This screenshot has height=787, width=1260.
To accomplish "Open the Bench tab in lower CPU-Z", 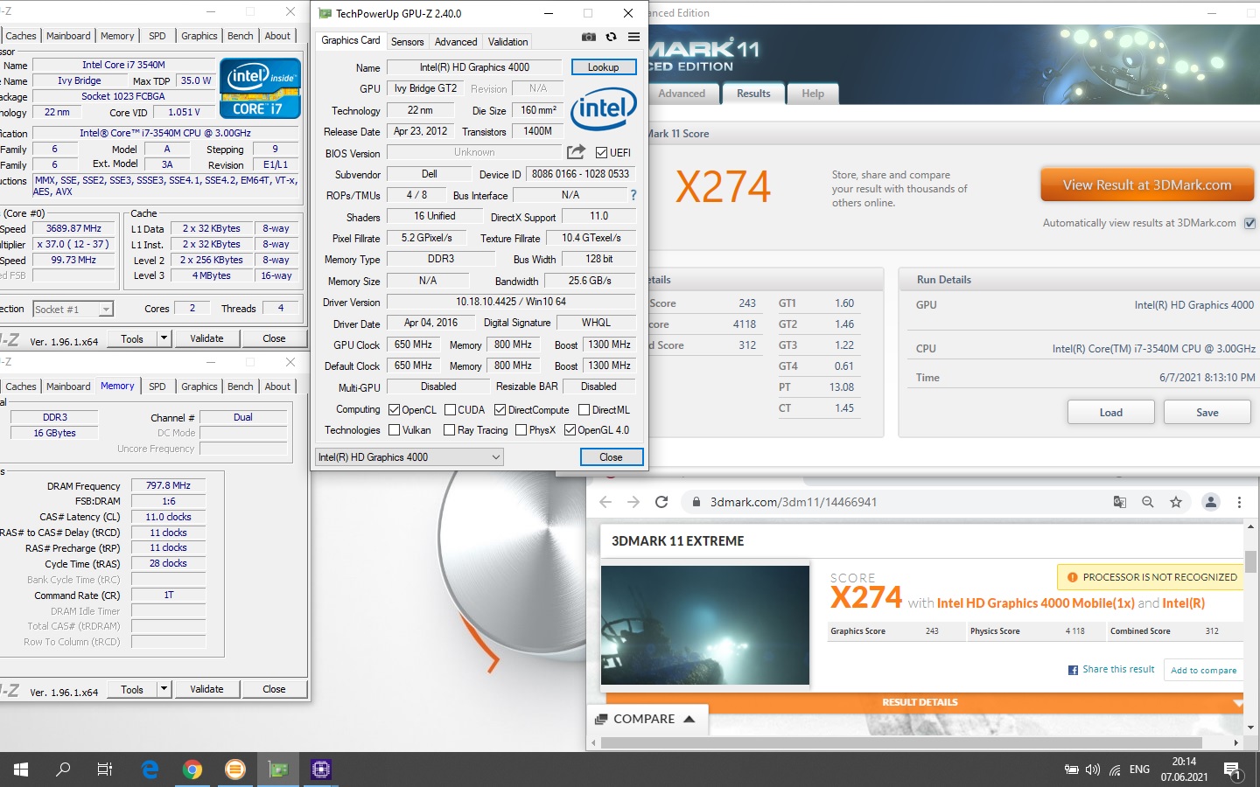I will point(241,386).
